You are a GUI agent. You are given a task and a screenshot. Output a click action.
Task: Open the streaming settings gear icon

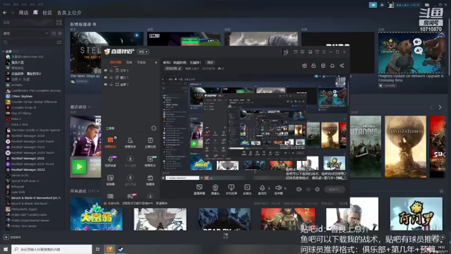click(x=317, y=189)
